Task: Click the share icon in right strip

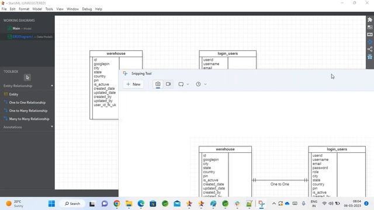Action: click(370, 49)
